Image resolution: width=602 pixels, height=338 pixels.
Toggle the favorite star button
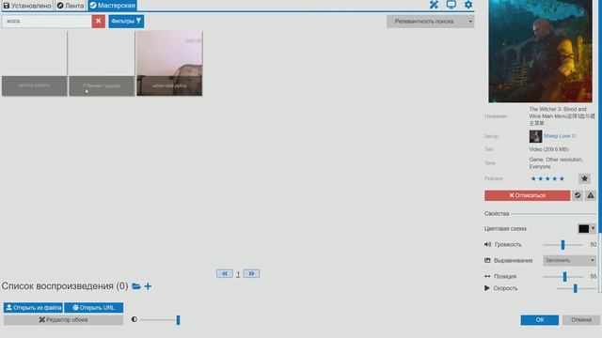(584, 178)
